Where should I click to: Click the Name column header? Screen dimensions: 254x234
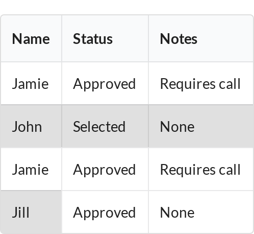(31, 38)
